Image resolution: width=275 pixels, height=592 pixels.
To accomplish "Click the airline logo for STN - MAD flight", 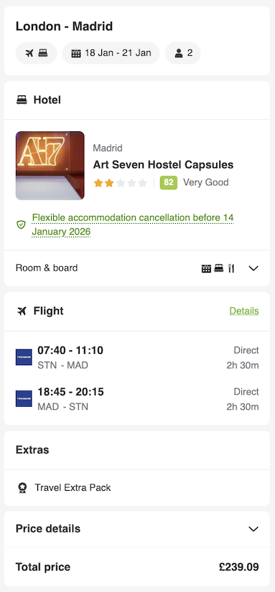I will point(24,357).
